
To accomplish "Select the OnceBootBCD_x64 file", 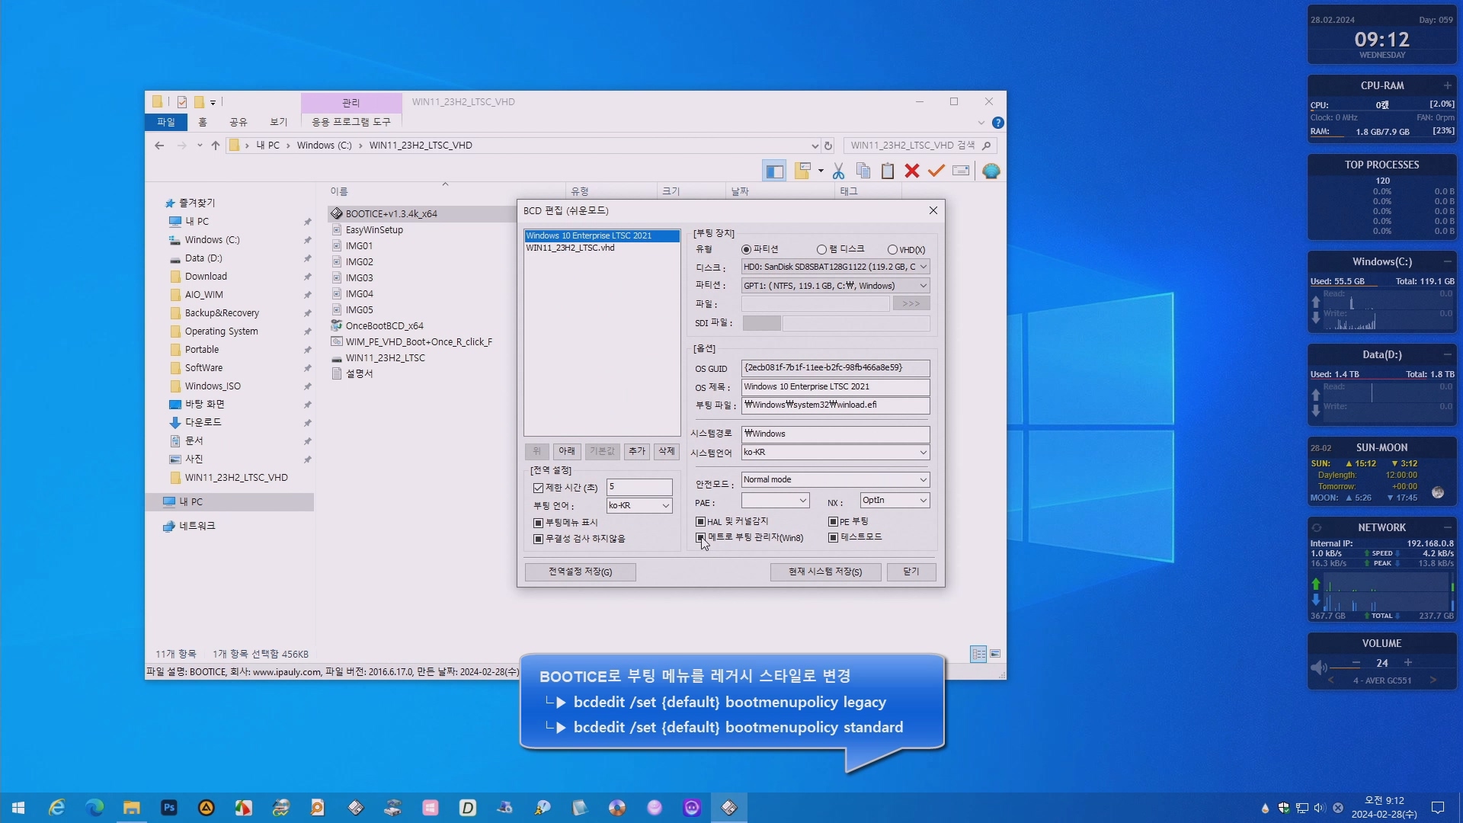I will (384, 326).
